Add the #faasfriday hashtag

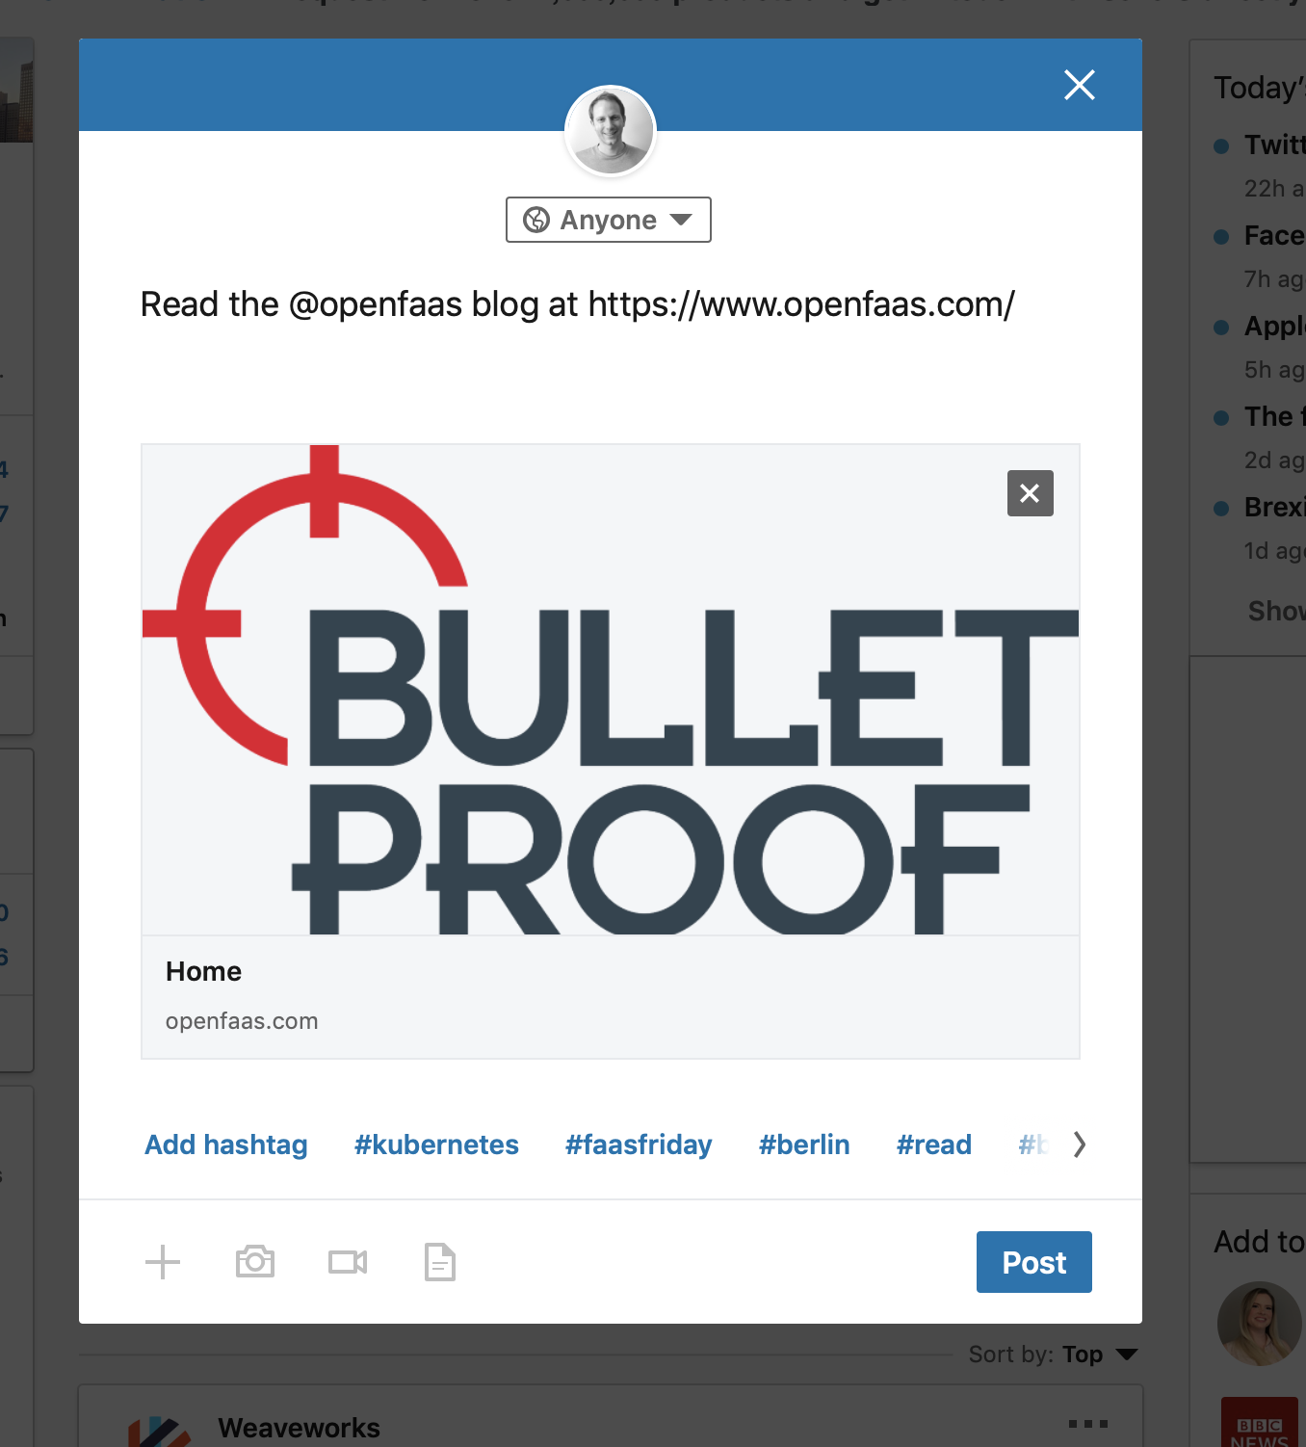tap(639, 1144)
